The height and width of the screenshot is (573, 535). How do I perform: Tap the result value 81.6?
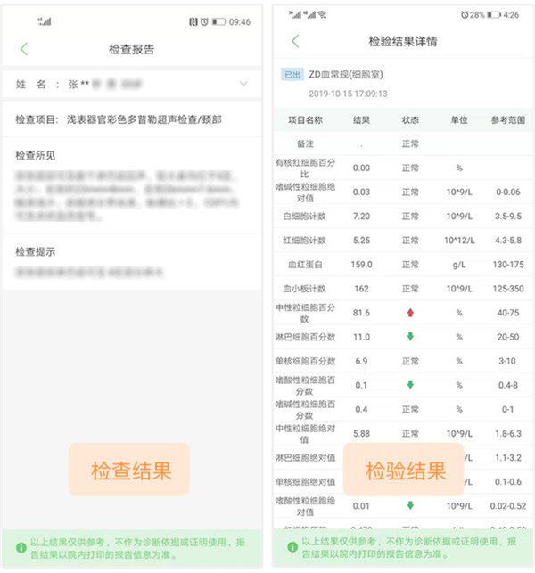[x=361, y=313]
